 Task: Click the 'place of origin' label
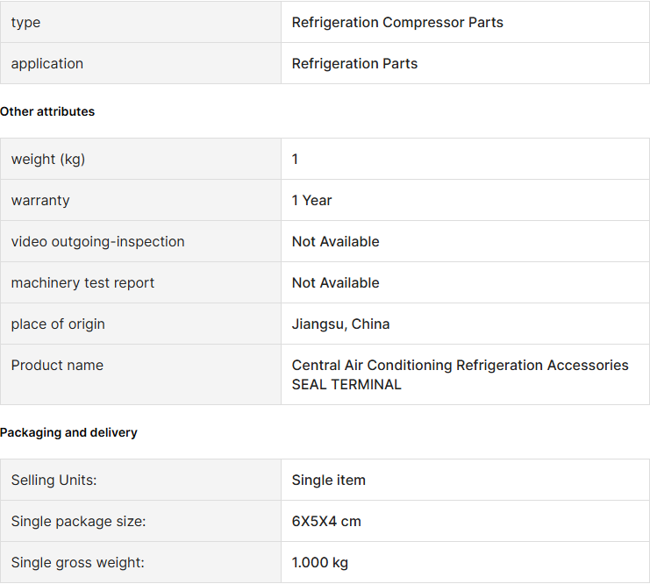(x=58, y=324)
